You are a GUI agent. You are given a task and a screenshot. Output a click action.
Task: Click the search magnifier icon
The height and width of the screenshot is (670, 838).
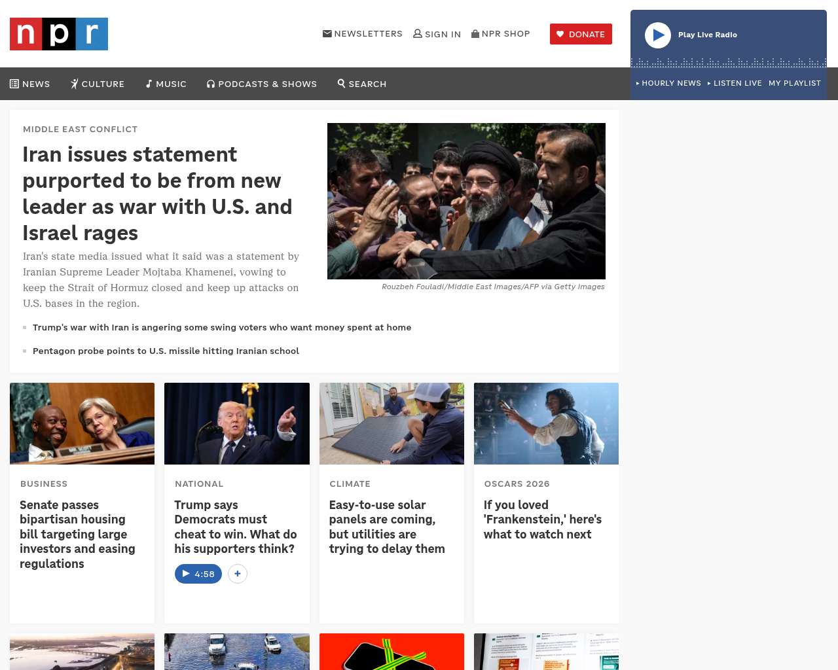(341, 83)
